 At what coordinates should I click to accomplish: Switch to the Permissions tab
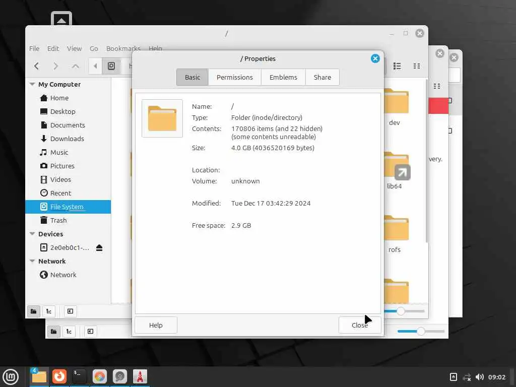click(235, 77)
